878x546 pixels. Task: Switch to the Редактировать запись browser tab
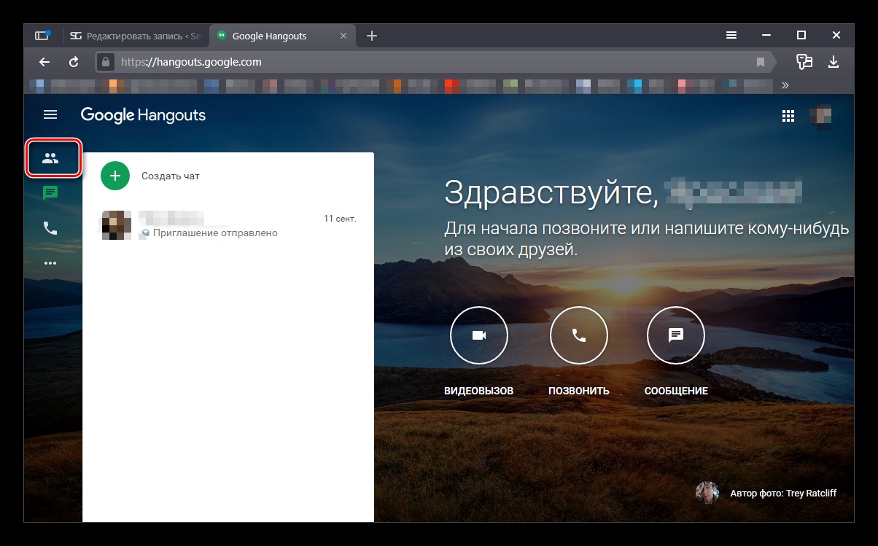point(135,36)
